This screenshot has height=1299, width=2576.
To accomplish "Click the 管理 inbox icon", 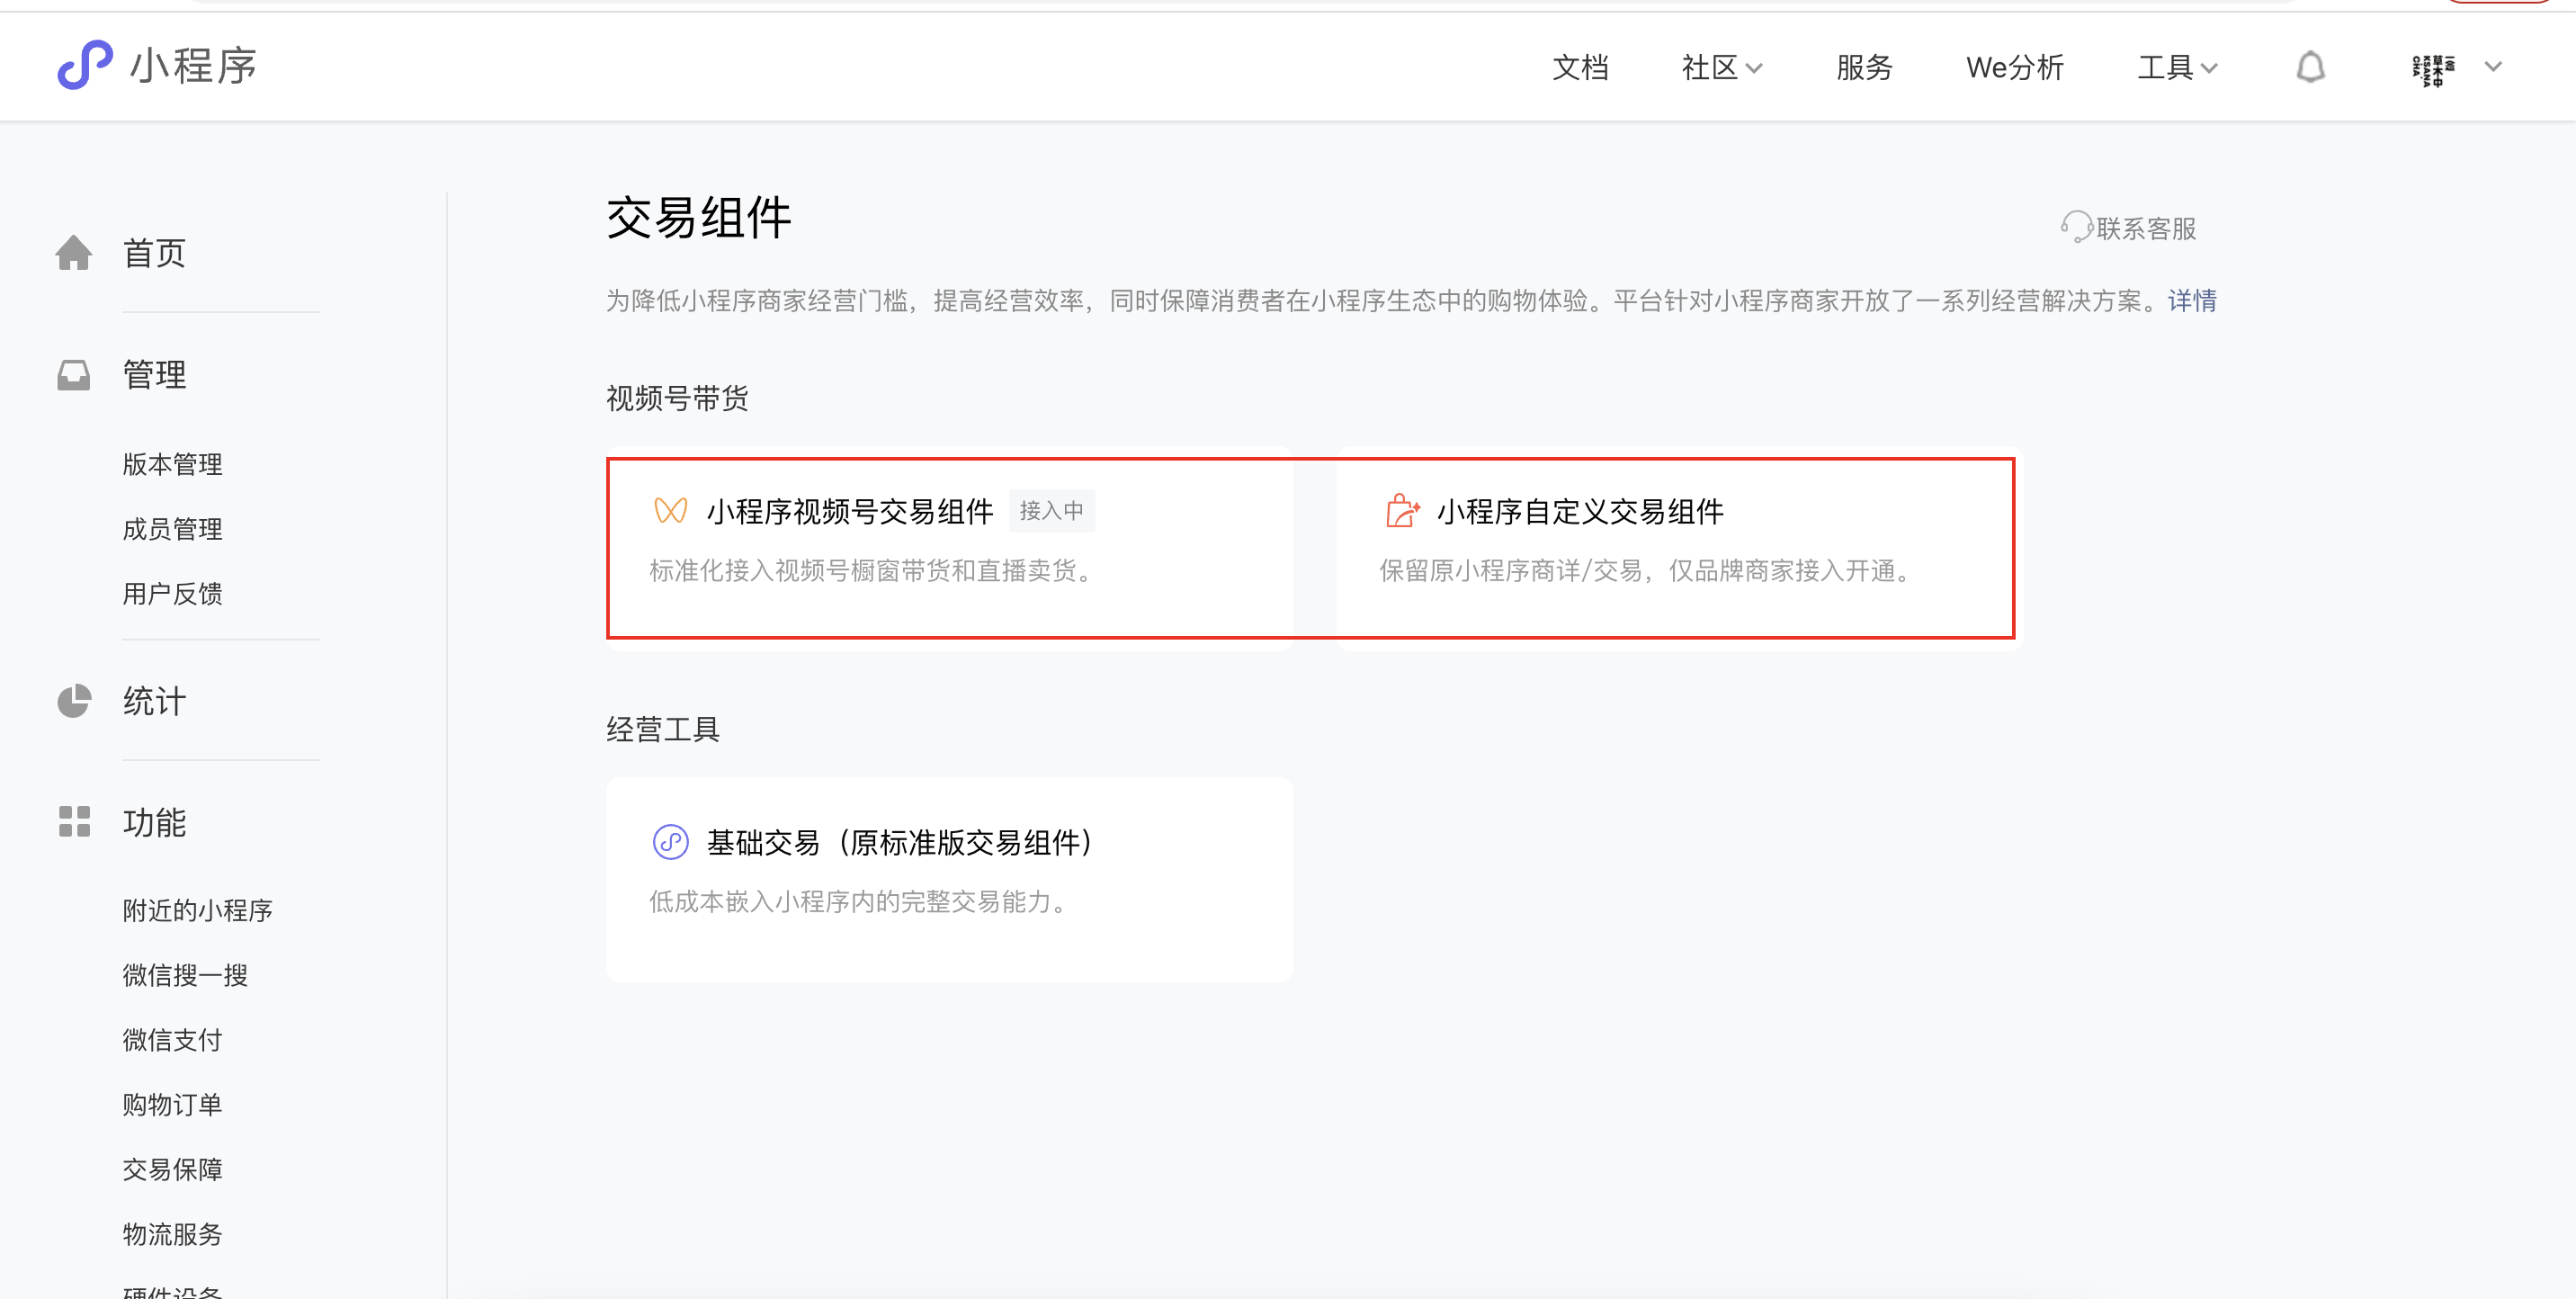I will tap(74, 375).
